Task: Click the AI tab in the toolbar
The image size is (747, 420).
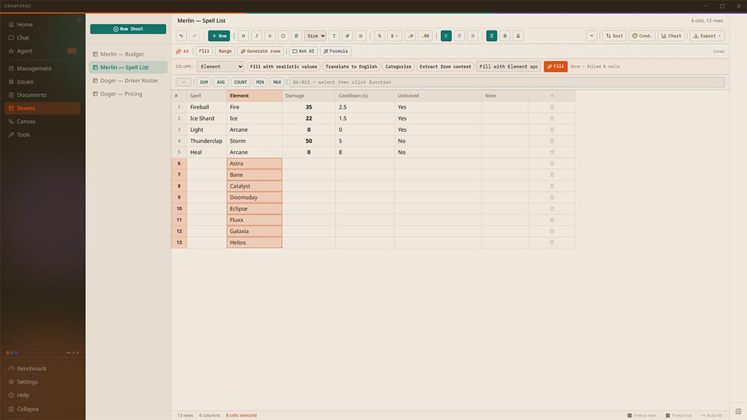Action: [x=182, y=51]
